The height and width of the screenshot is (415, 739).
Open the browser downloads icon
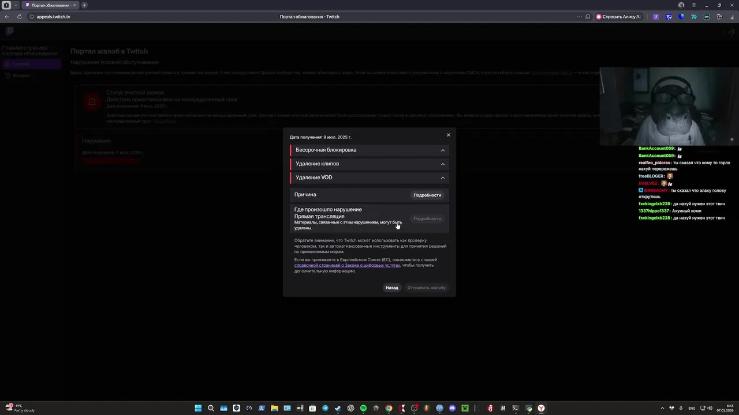point(732,17)
